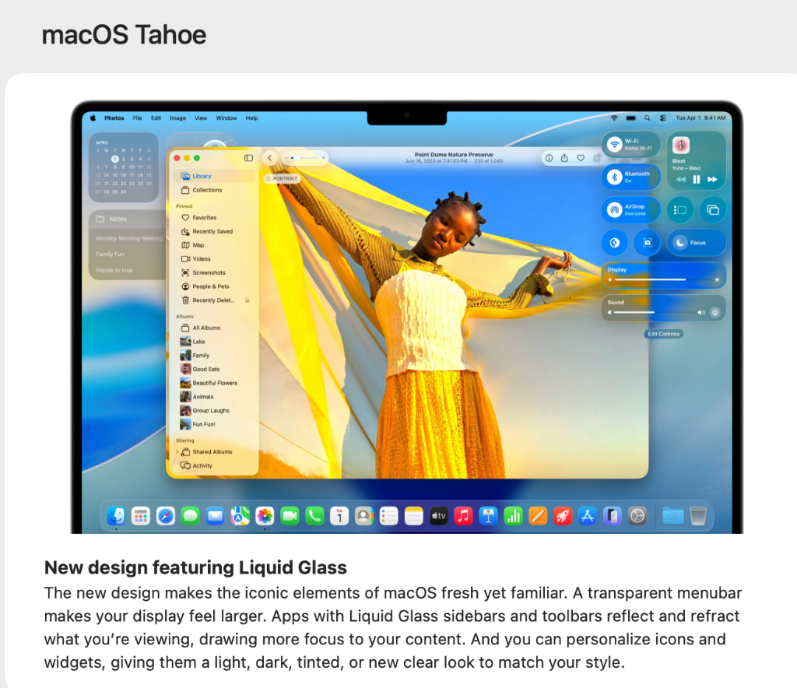Open the Finder icon in the Dock
Viewport: 797px width, 688px height.
coord(117,516)
